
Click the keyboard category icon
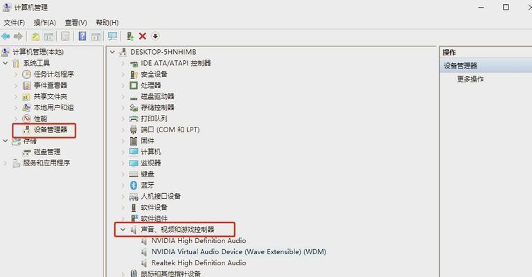click(x=134, y=175)
